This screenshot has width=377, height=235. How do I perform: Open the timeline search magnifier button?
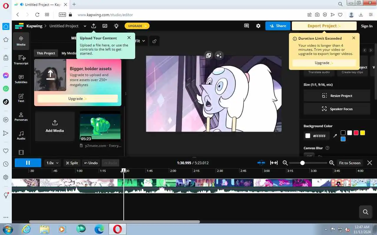(x=366, y=212)
